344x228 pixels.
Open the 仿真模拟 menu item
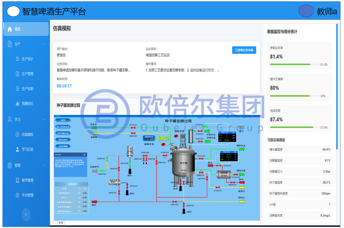tap(27, 135)
